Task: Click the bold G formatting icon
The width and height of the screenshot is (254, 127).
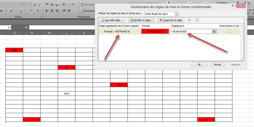Action: pyautogui.click(x=1, y=11)
